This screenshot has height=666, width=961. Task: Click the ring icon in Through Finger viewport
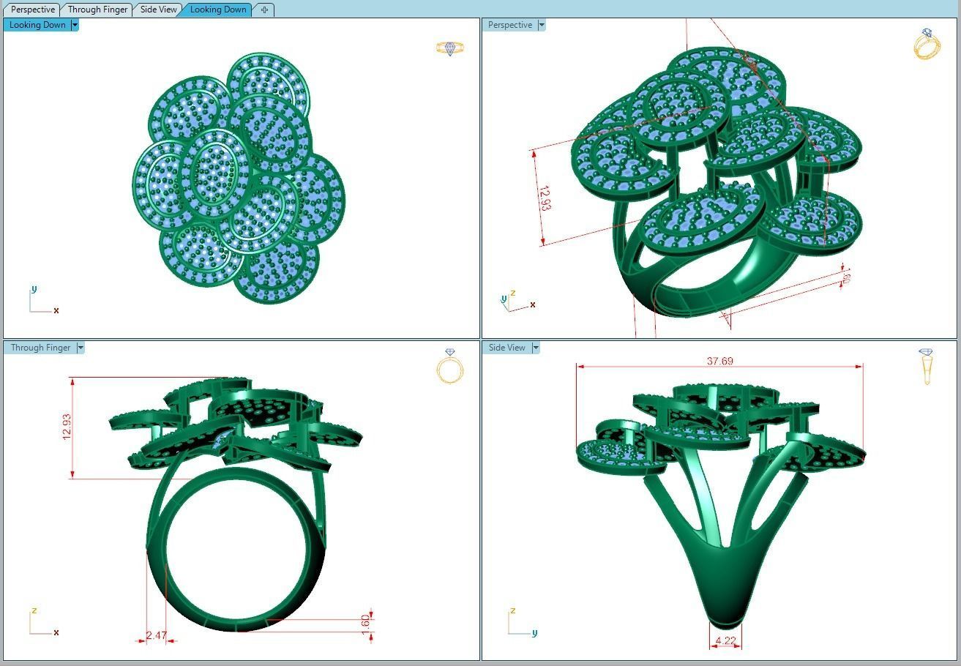pos(450,366)
